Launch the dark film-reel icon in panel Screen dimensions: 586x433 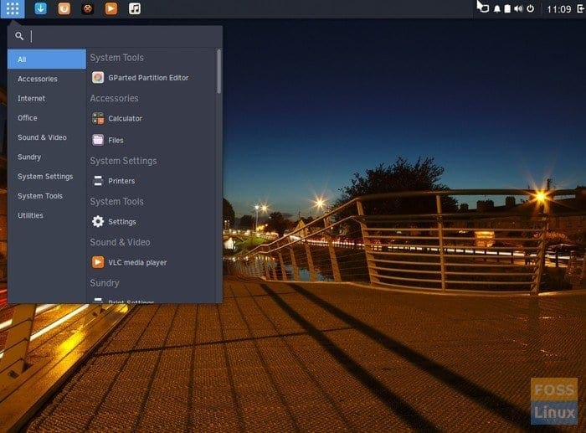point(87,8)
